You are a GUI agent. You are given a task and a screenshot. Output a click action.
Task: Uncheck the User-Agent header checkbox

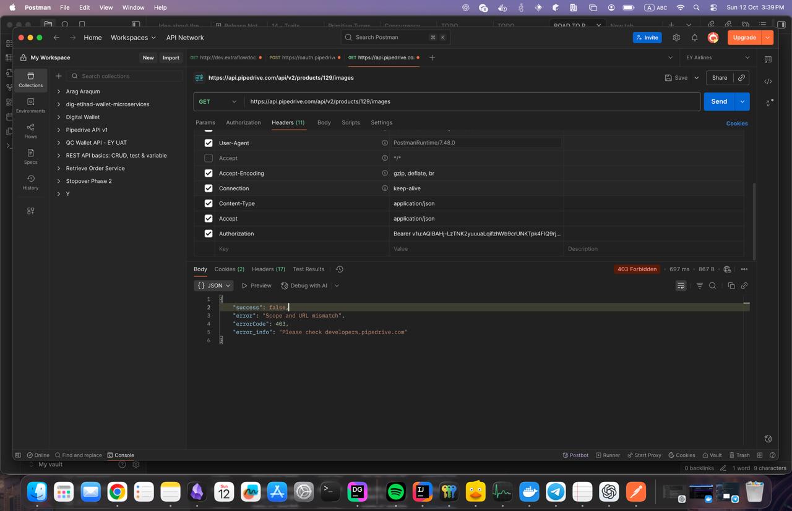209,143
